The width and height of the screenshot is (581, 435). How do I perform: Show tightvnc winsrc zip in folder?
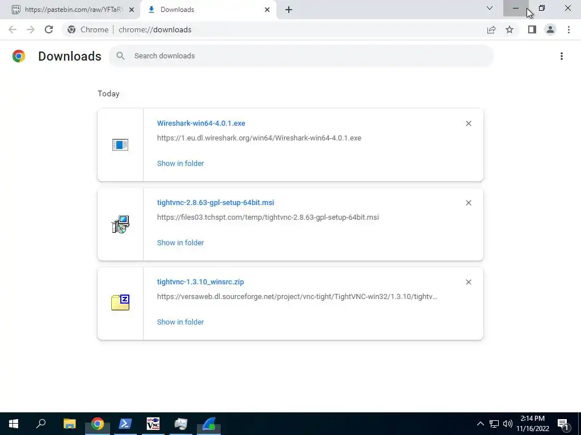pyautogui.click(x=180, y=322)
